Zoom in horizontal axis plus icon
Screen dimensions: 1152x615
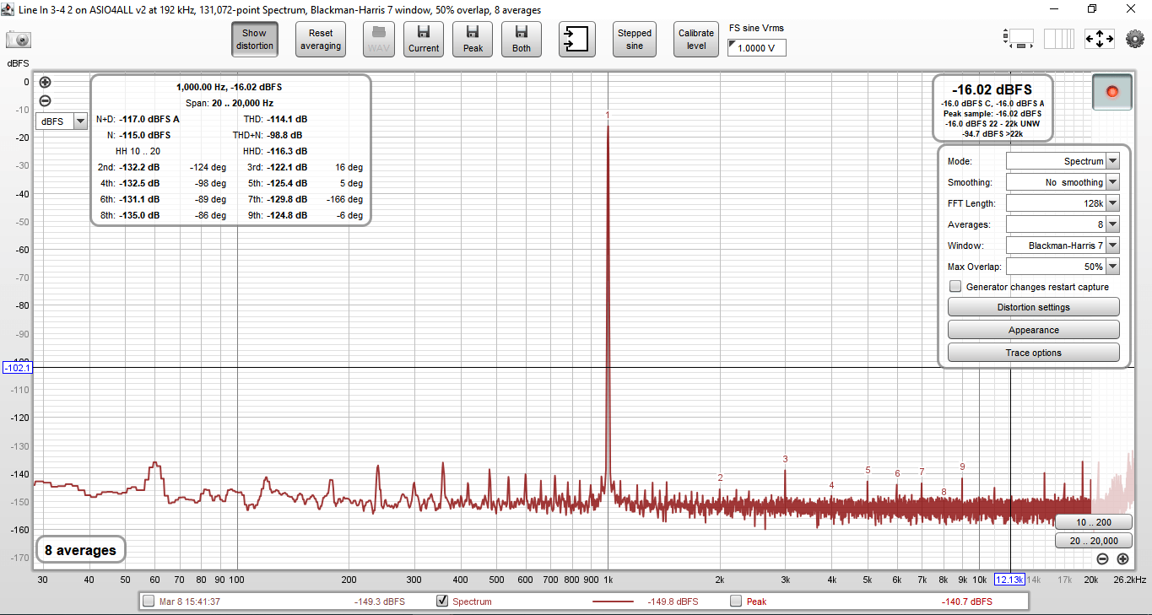pyautogui.click(x=1122, y=558)
